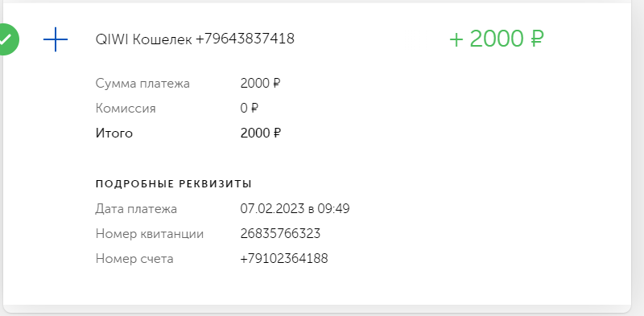This screenshot has height=316, width=644.
Task: Click the Номер счета label
Action: pyautogui.click(x=134, y=259)
